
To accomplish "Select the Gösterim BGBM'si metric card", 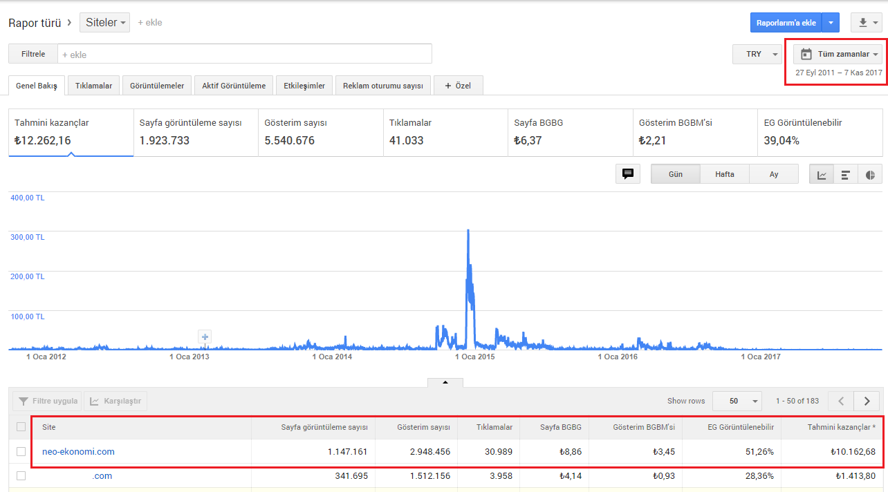I will pyautogui.click(x=695, y=132).
